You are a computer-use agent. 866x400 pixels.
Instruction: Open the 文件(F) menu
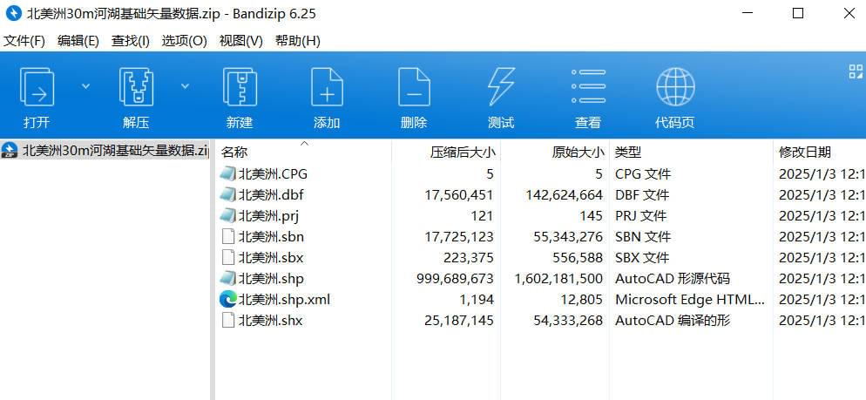click(24, 41)
